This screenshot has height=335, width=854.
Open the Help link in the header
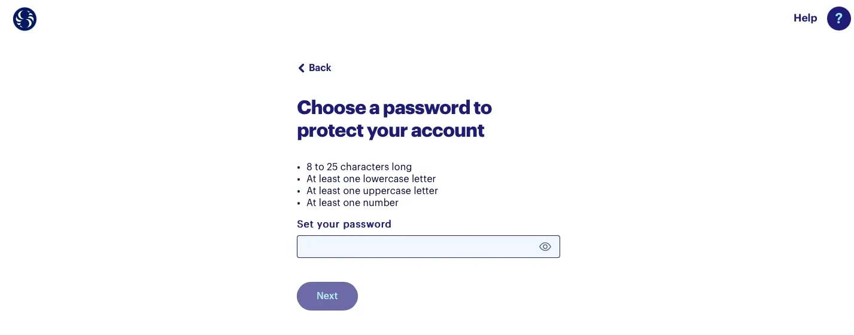[x=805, y=18]
